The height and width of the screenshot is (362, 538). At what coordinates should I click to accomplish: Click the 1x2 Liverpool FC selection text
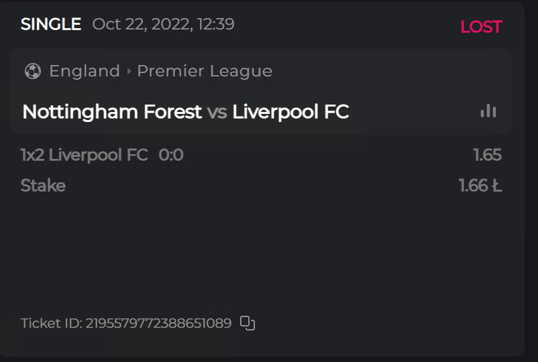[x=84, y=156]
